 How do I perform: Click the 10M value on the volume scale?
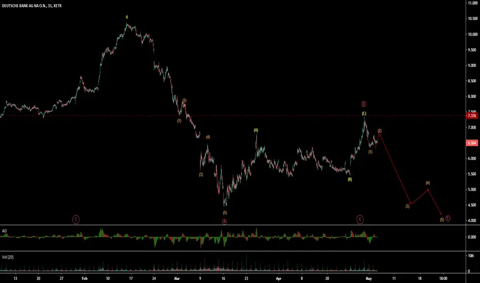[x=471, y=256]
